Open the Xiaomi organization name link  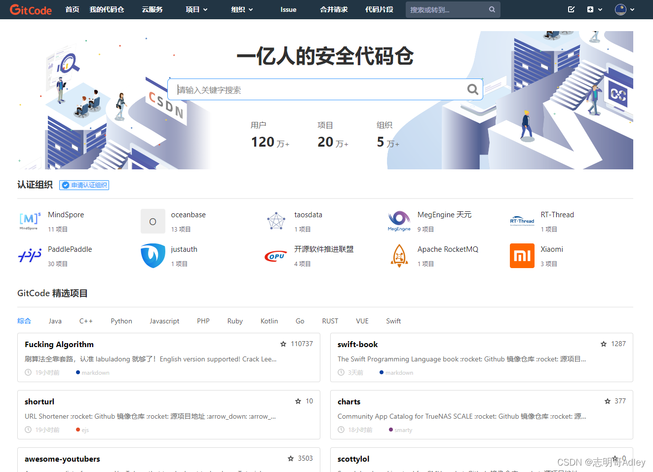[x=552, y=249]
